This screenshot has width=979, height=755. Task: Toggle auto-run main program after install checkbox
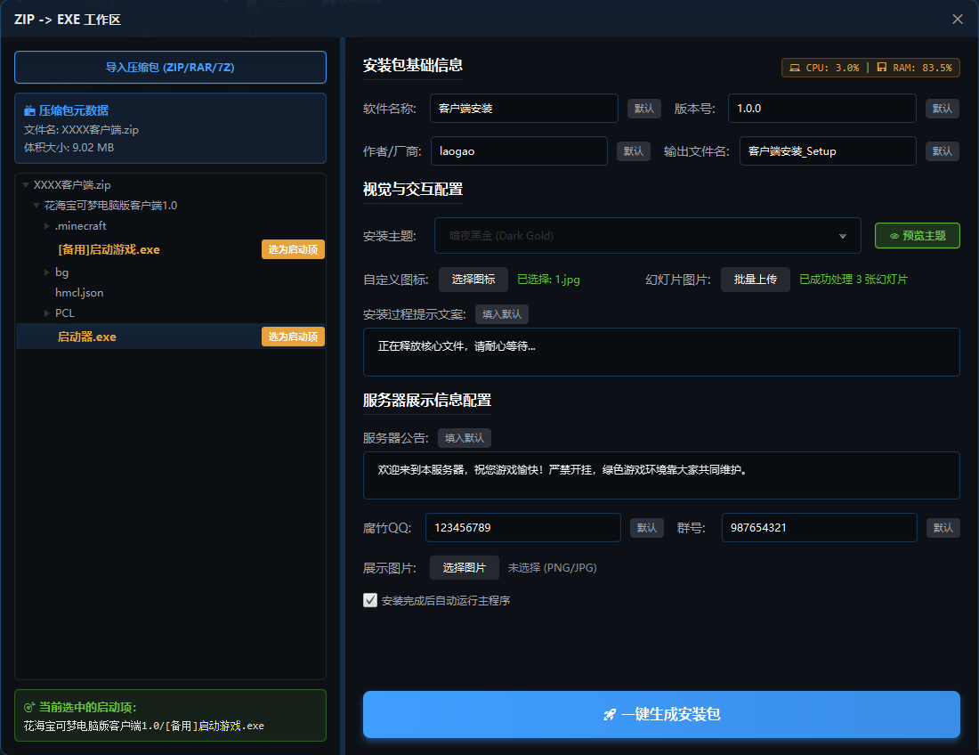point(370,600)
